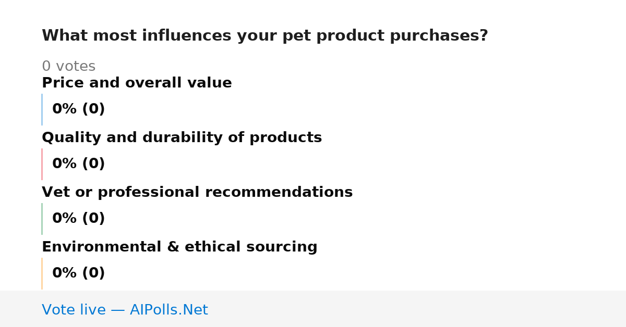Screen dimensions: 626x327
Task: Click the blue bar for Price option
Action: (x=42, y=109)
